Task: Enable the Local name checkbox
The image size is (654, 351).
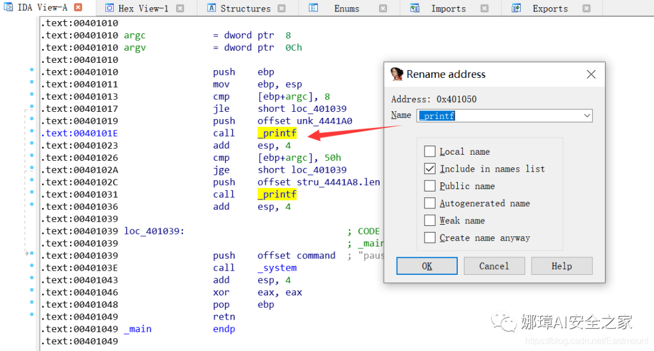Action: 429,152
